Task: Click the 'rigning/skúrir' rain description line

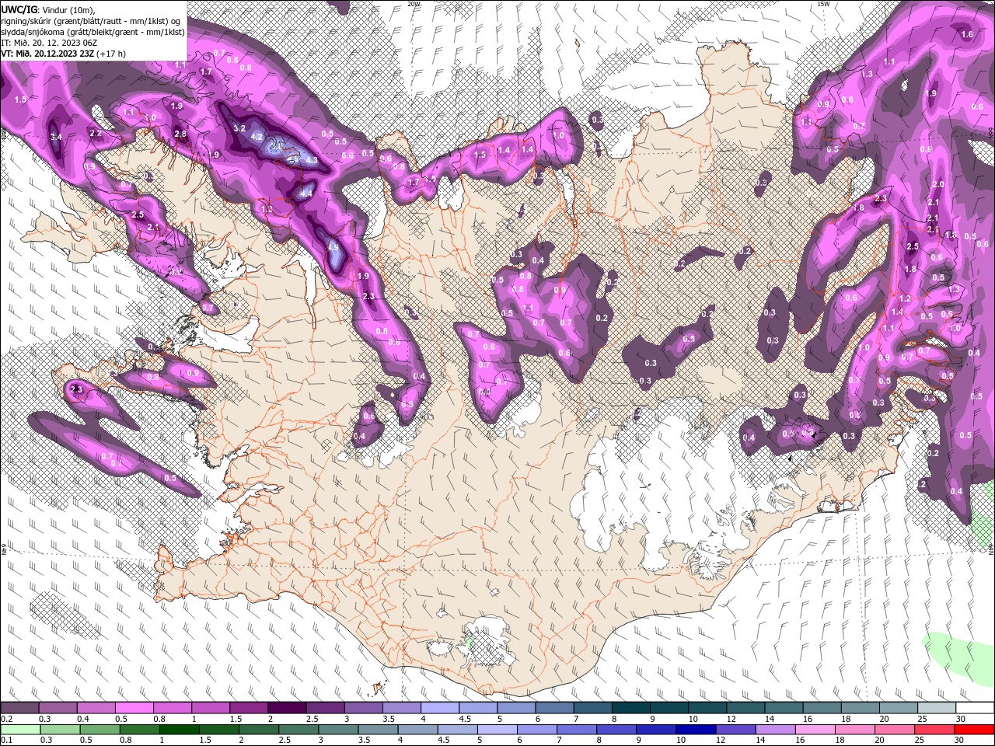Action: [92, 20]
